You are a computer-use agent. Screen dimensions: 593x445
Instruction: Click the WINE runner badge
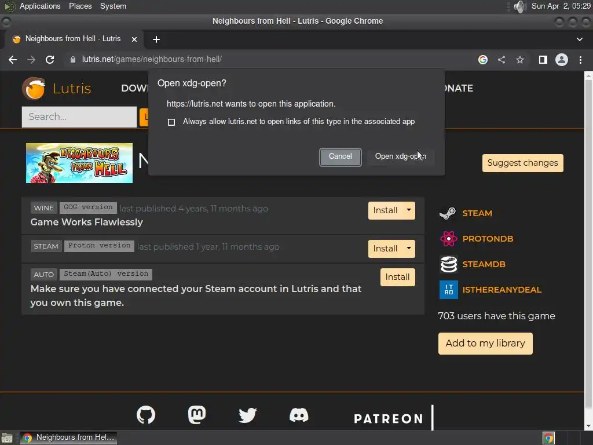point(44,208)
